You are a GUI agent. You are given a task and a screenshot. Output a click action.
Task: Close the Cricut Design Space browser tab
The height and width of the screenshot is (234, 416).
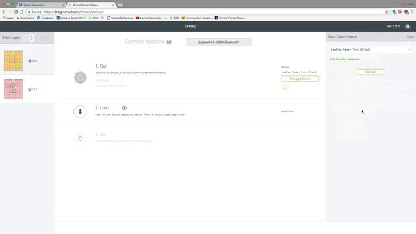coord(112,5)
